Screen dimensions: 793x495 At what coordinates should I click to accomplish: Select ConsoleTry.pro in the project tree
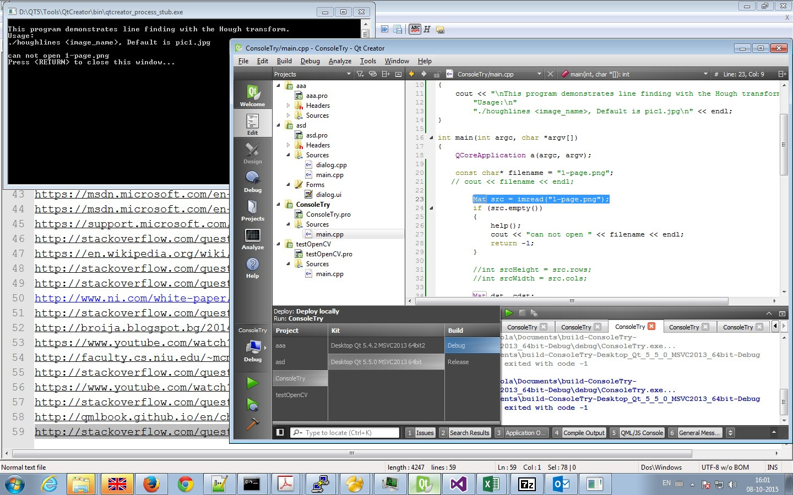click(x=328, y=215)
